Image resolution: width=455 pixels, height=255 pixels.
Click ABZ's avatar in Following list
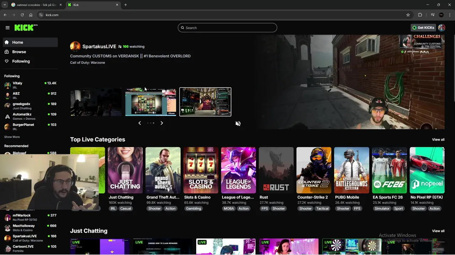7,95
